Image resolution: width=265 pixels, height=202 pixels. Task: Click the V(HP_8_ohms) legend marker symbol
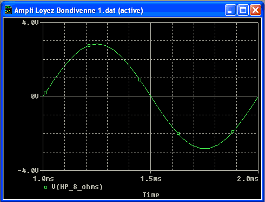(x=45, y=187)
